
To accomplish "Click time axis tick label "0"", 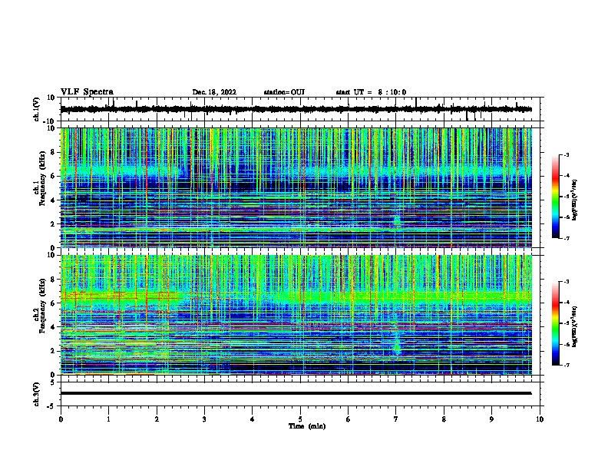I will coord(61,419).
